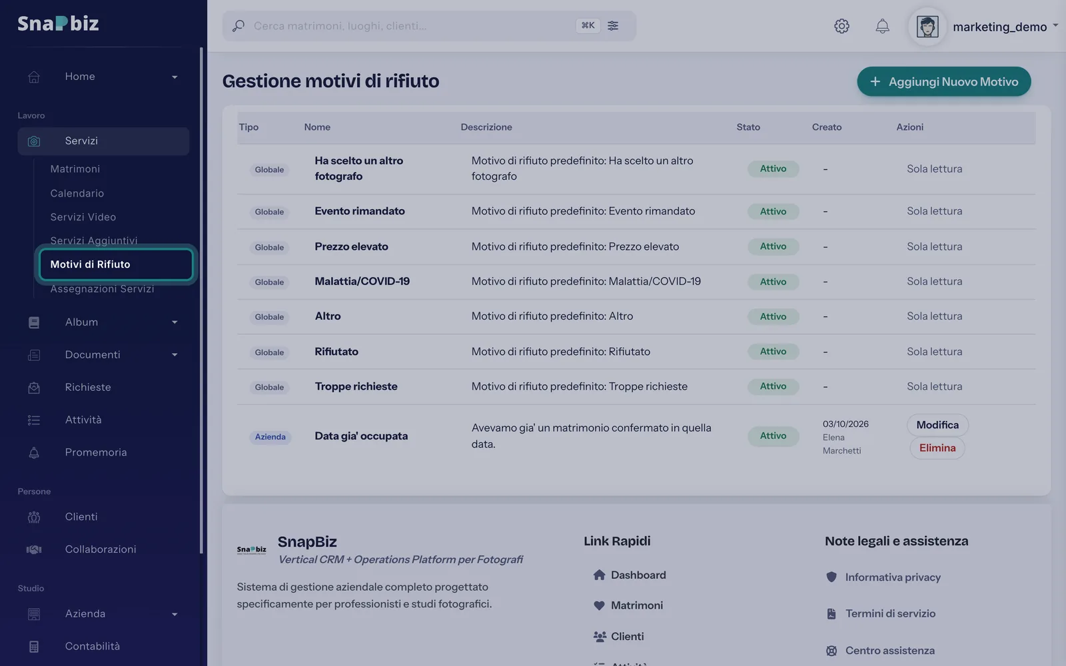Open Servizi Video submenu item
This screenshot has height=666, width=1066.
[x=83, y=217]
